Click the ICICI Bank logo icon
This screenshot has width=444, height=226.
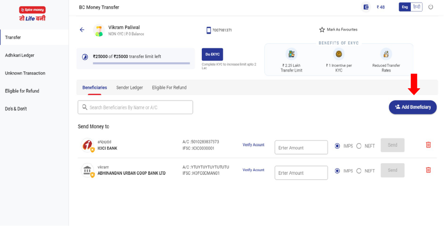tap(87, 145)
